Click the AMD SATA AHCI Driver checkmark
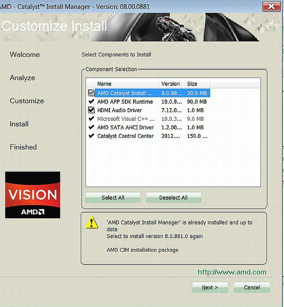 click(x=91, y=127)
